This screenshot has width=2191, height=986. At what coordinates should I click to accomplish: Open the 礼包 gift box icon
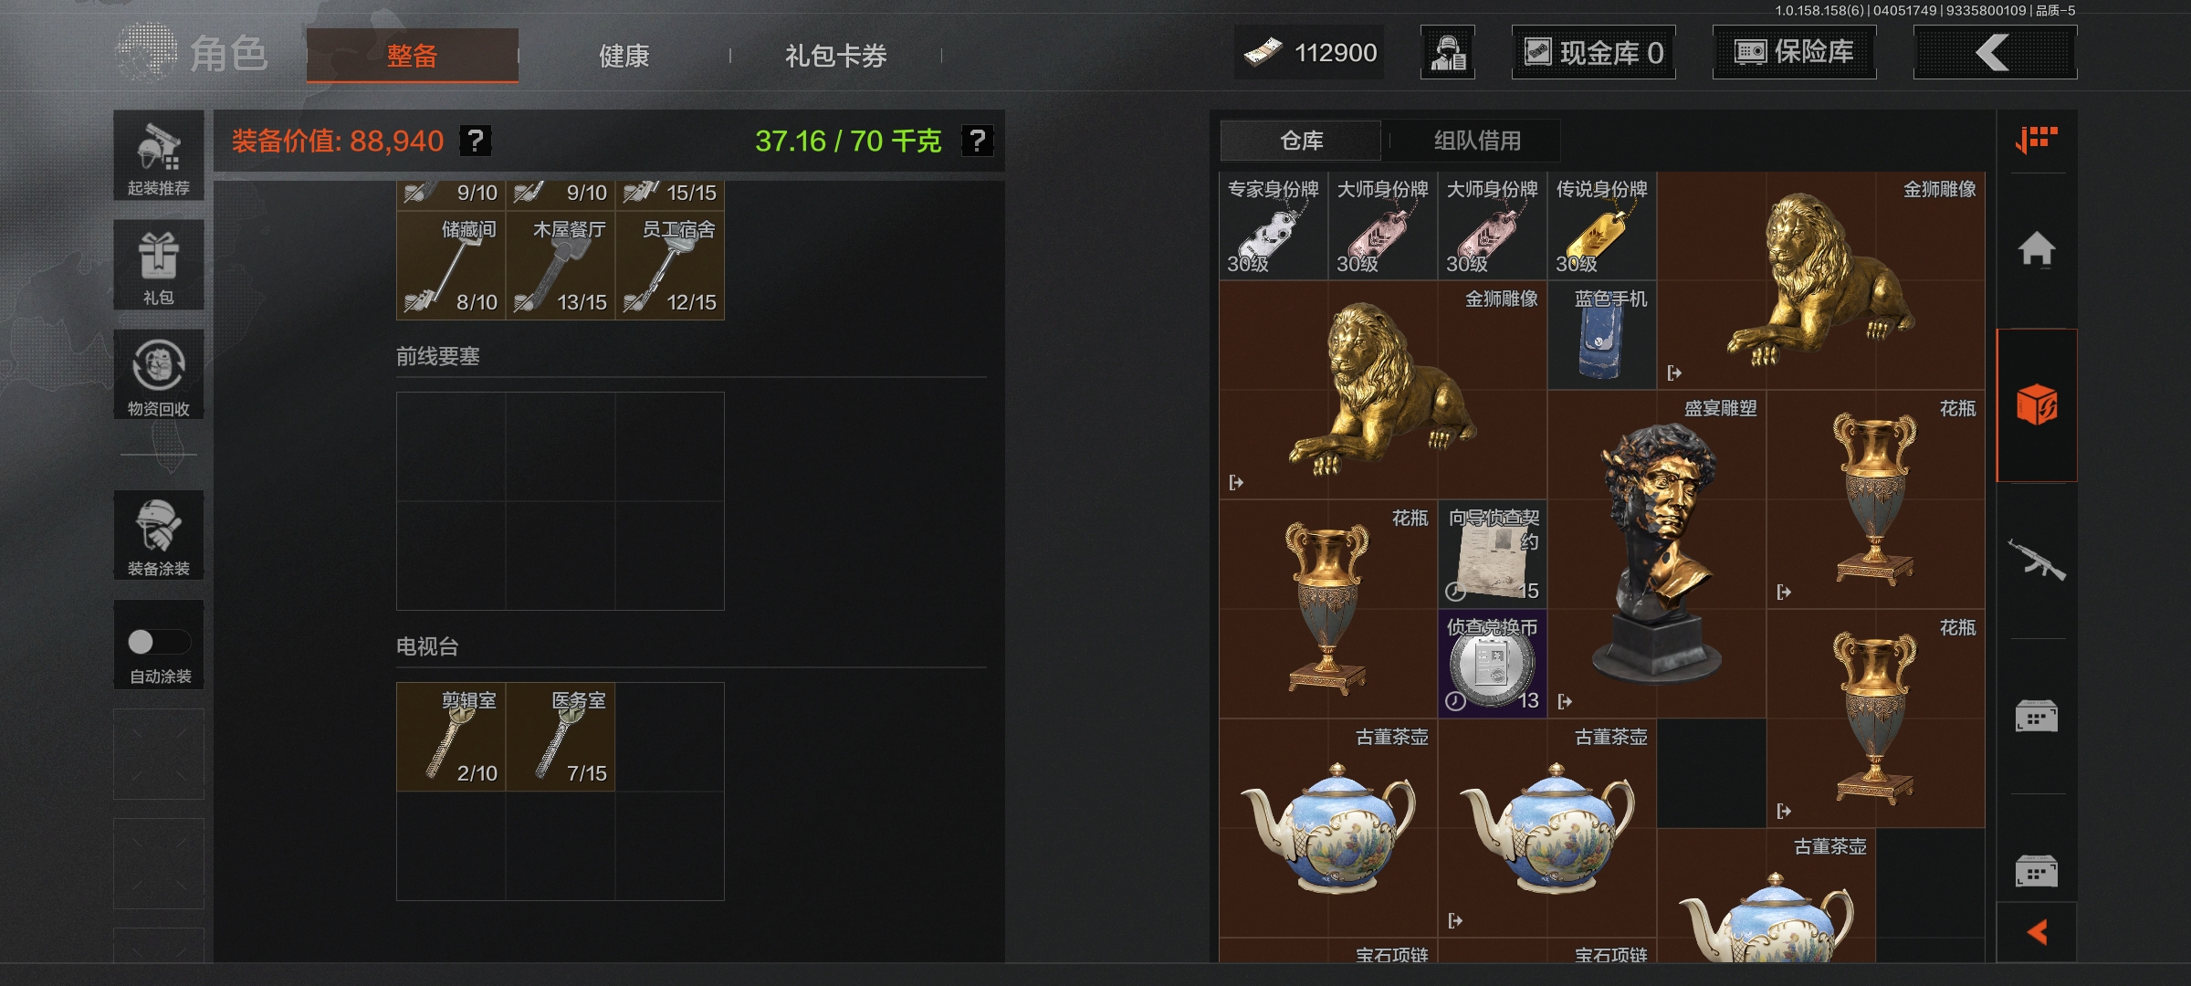159,265
